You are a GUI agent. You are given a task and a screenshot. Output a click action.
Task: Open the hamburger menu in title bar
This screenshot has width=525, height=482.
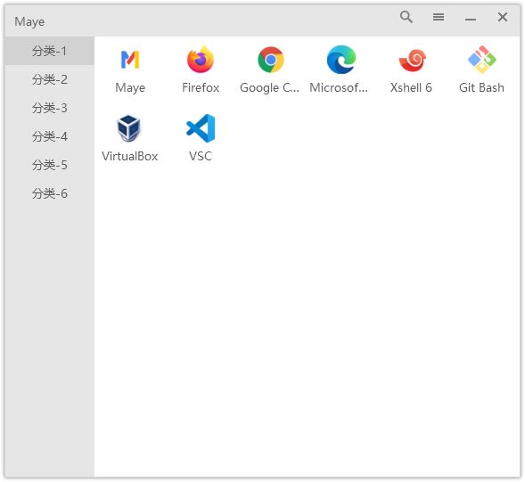(439, 17)
